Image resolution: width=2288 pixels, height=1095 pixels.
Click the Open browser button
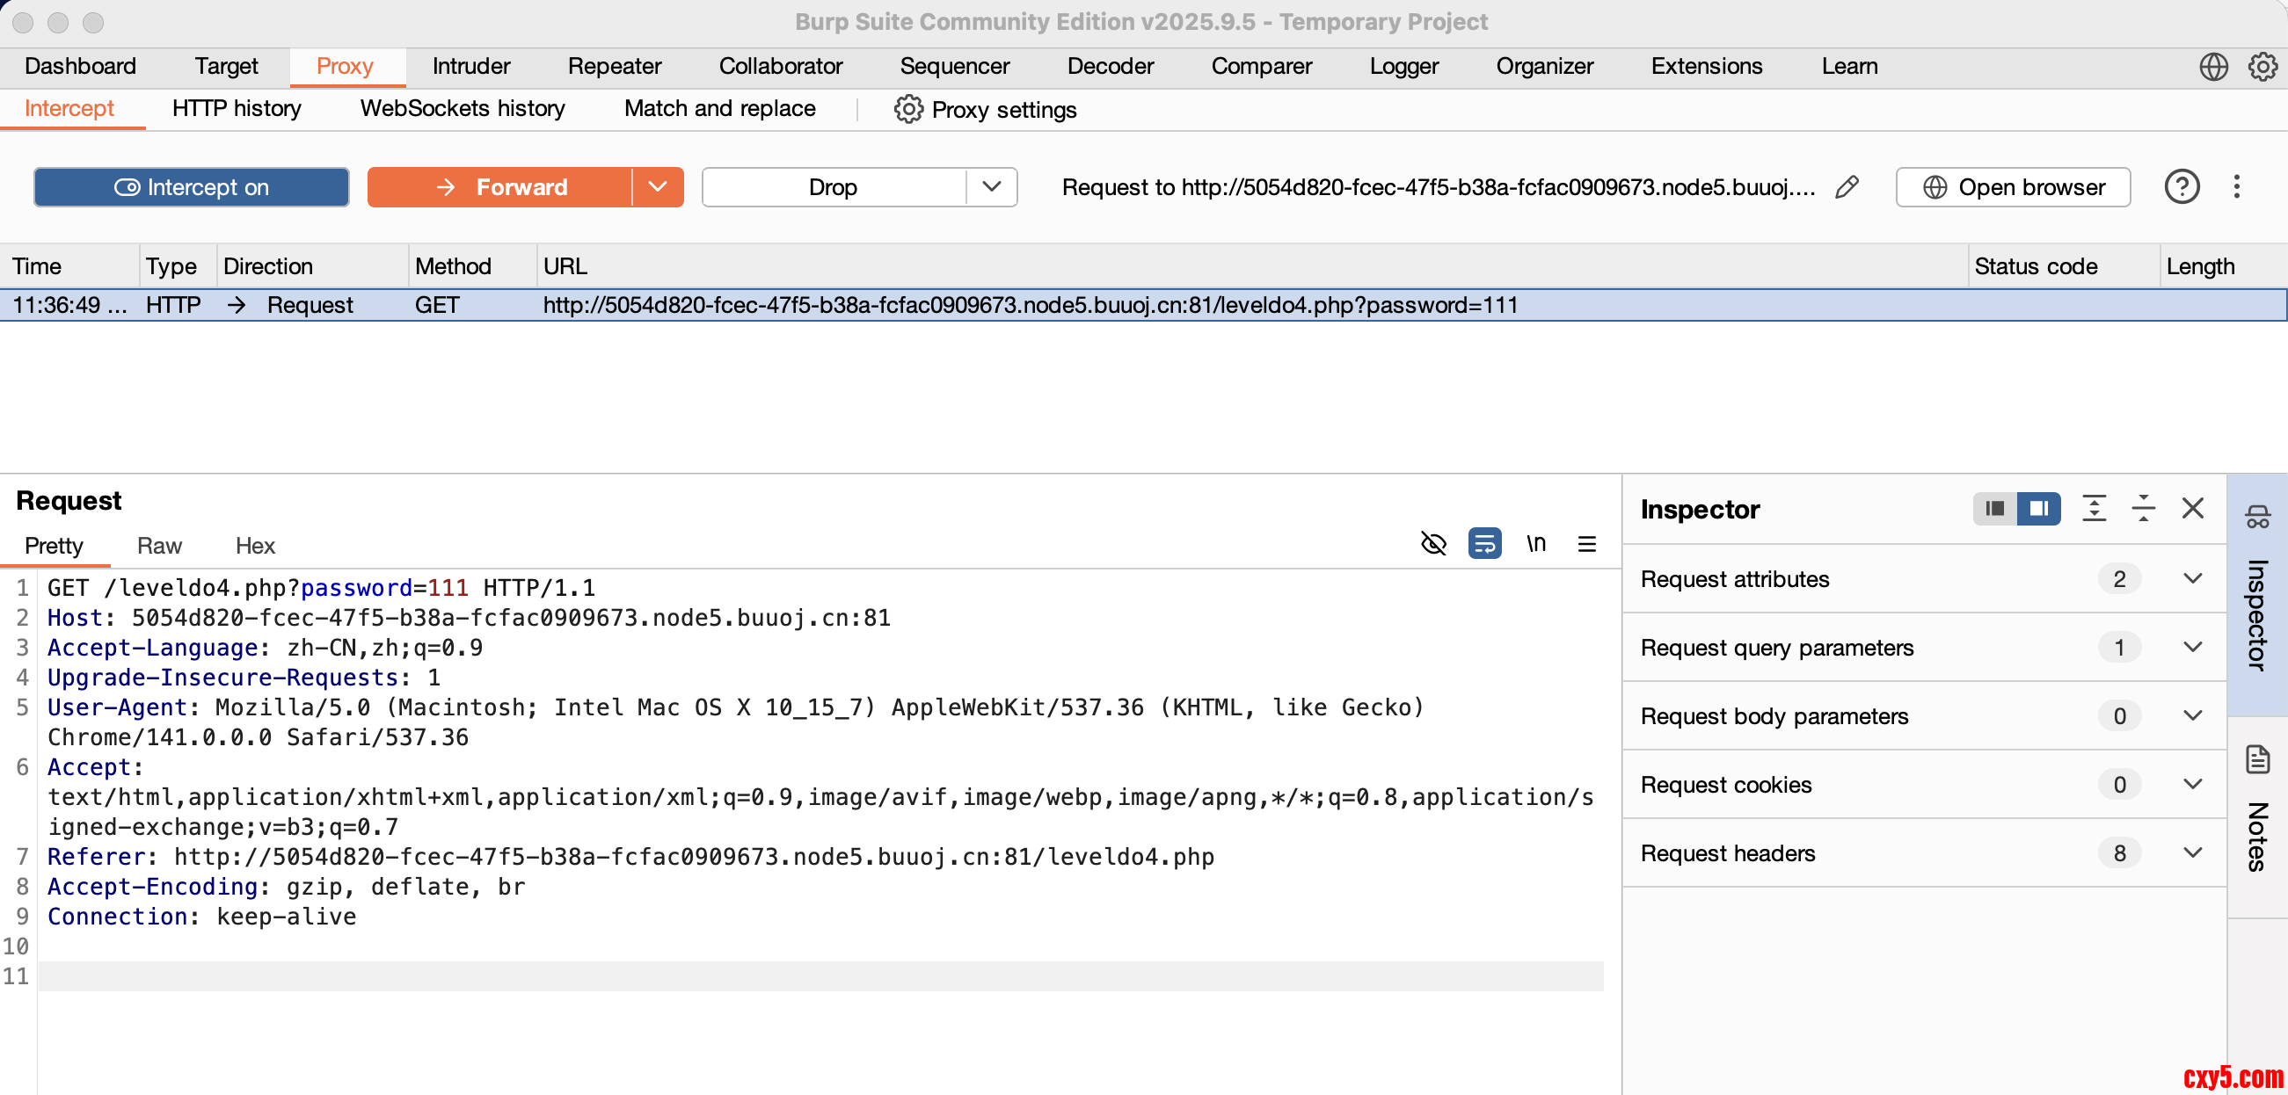(x=2013, y=187)
